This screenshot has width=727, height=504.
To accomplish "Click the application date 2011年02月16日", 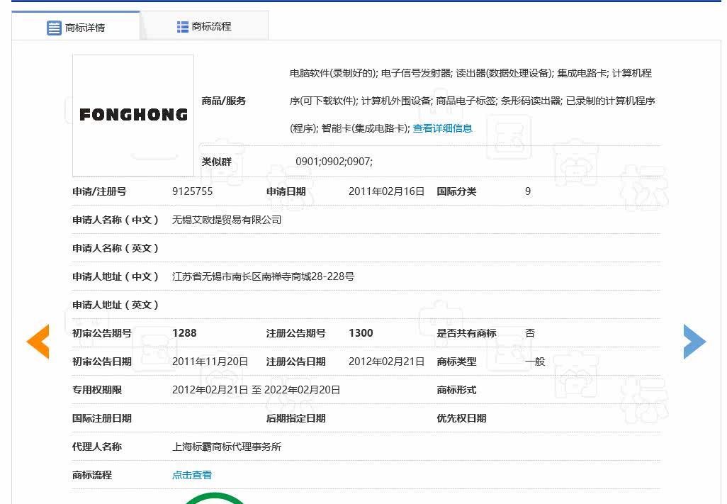I will [x=386, y=191].
